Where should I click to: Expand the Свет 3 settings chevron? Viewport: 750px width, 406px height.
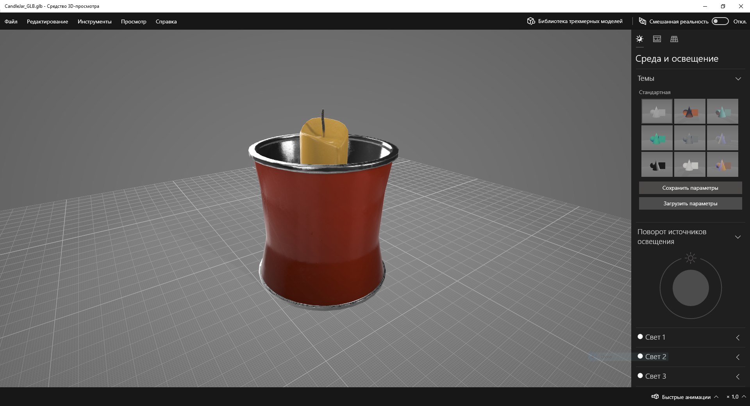[738, 377]
